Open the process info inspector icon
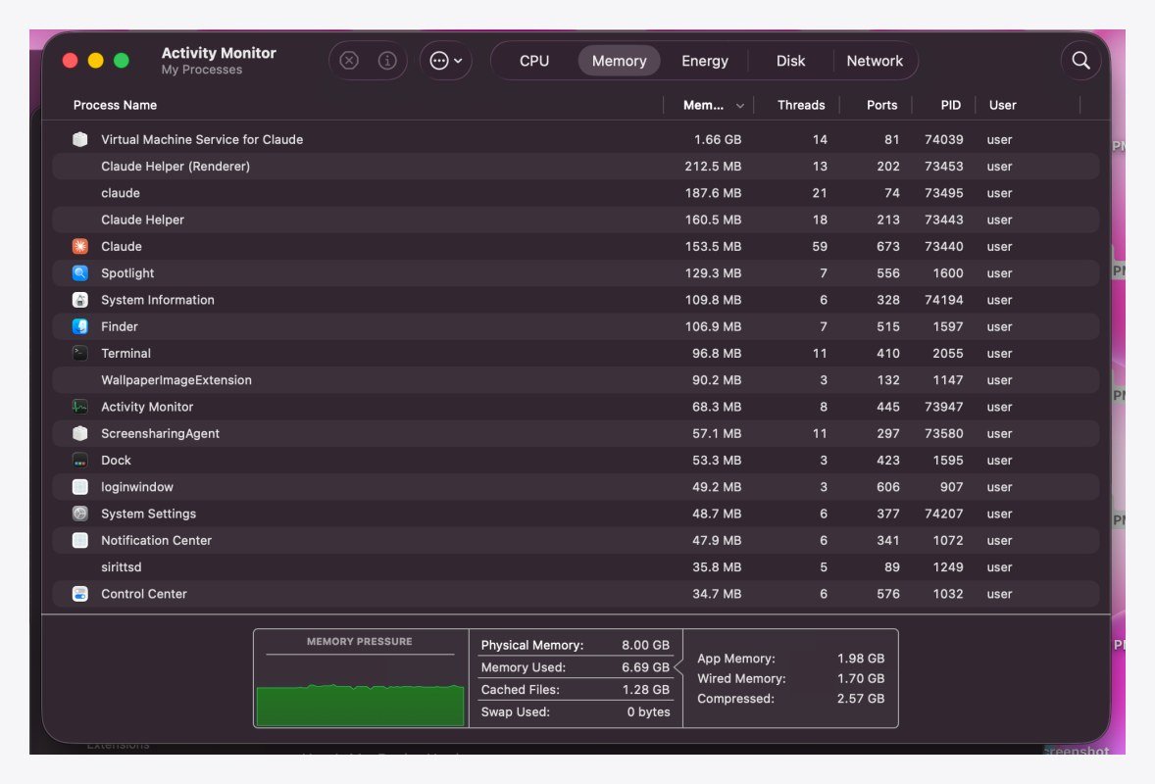 click(387, 61)
